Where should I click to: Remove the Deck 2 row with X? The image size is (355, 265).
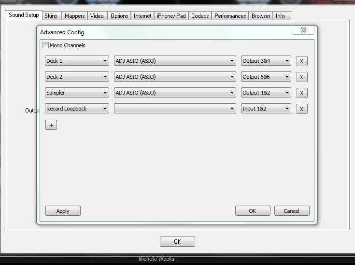301,77
